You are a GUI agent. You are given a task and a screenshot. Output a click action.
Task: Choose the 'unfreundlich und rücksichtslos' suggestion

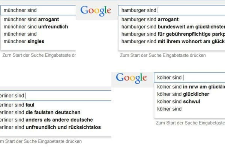tap(50, 127)
